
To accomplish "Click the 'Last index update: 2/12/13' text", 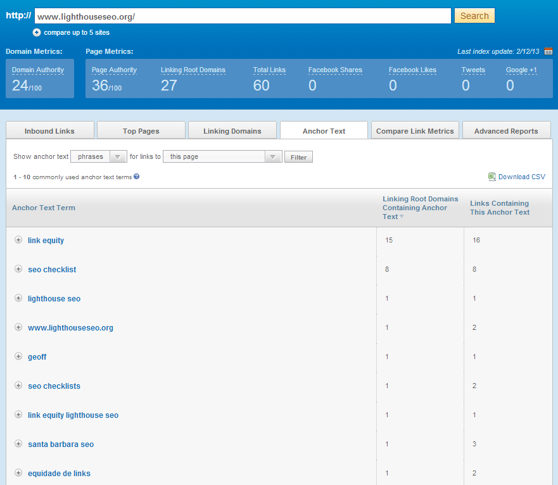I will point(498,51).
